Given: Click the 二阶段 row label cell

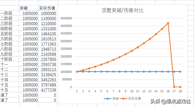Looking at the screenshot, I should click(x=9, y=18).
